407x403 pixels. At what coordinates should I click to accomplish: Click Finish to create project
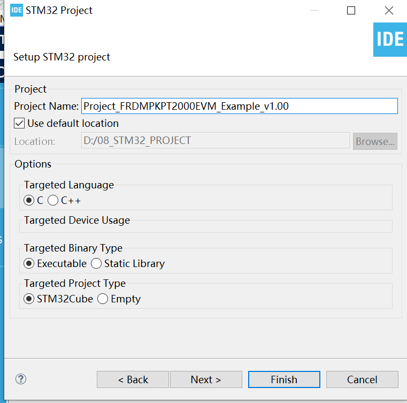click(x=284, y=379)
